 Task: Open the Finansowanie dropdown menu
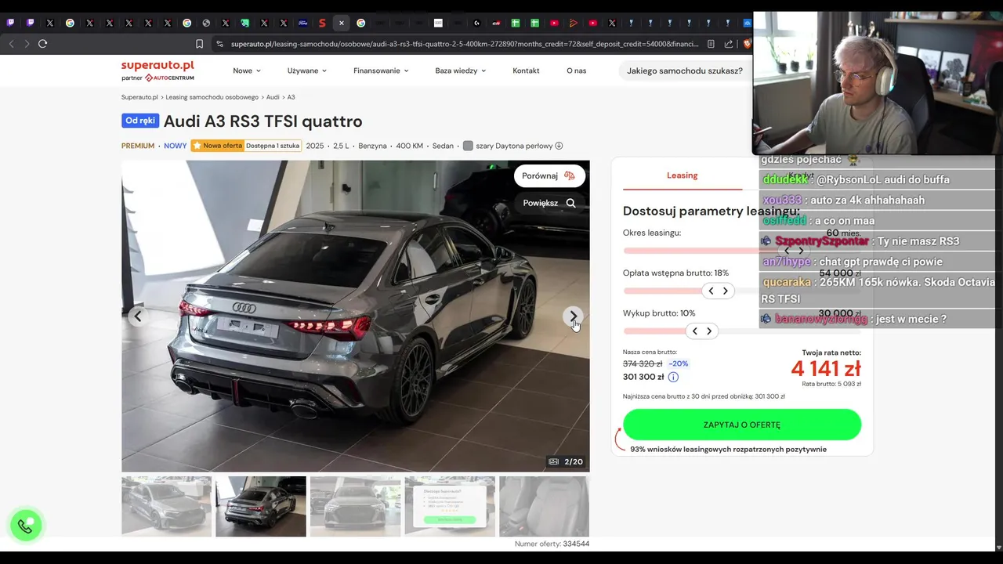click(381, 70)
